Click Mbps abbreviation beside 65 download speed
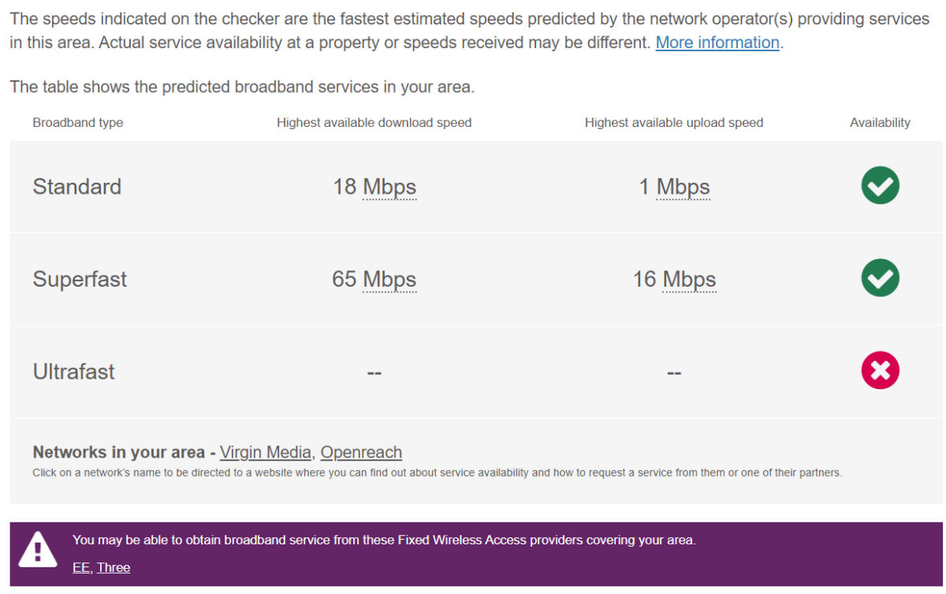Screen dimensions: 946x594 pos(389,280)
